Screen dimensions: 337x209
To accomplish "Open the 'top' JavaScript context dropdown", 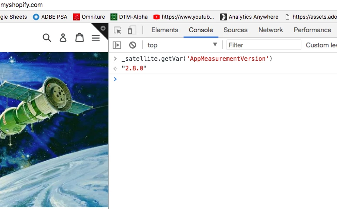I will click(182, 45).
